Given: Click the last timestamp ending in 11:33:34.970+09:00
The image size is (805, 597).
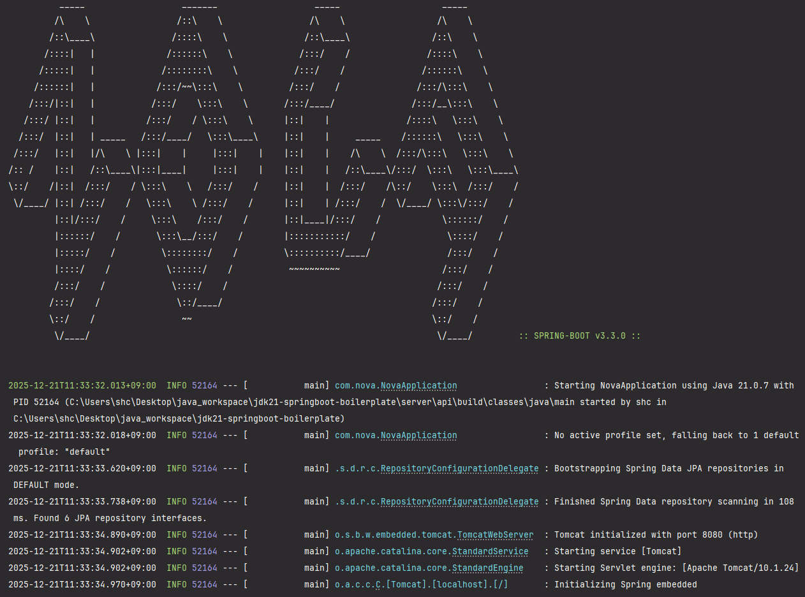Looking at the screenshot, I should (82, 585).
